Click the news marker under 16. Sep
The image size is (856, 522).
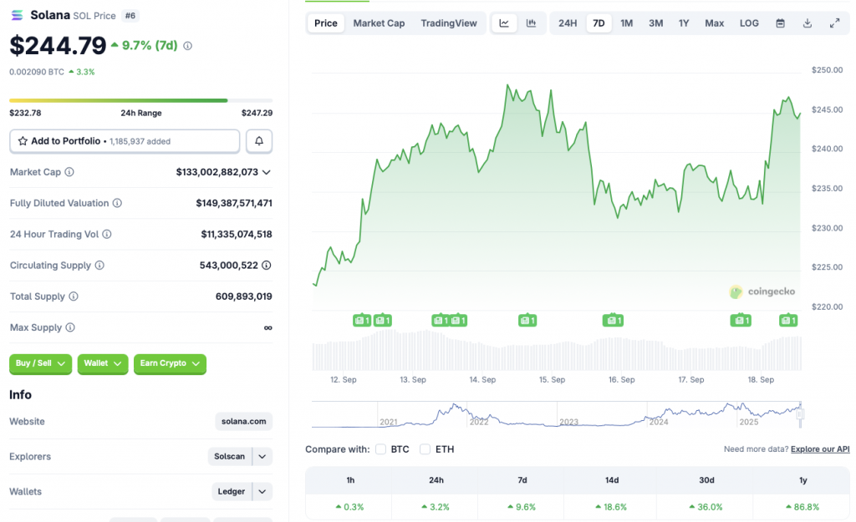pyautogui.click(x=613, y=320)
